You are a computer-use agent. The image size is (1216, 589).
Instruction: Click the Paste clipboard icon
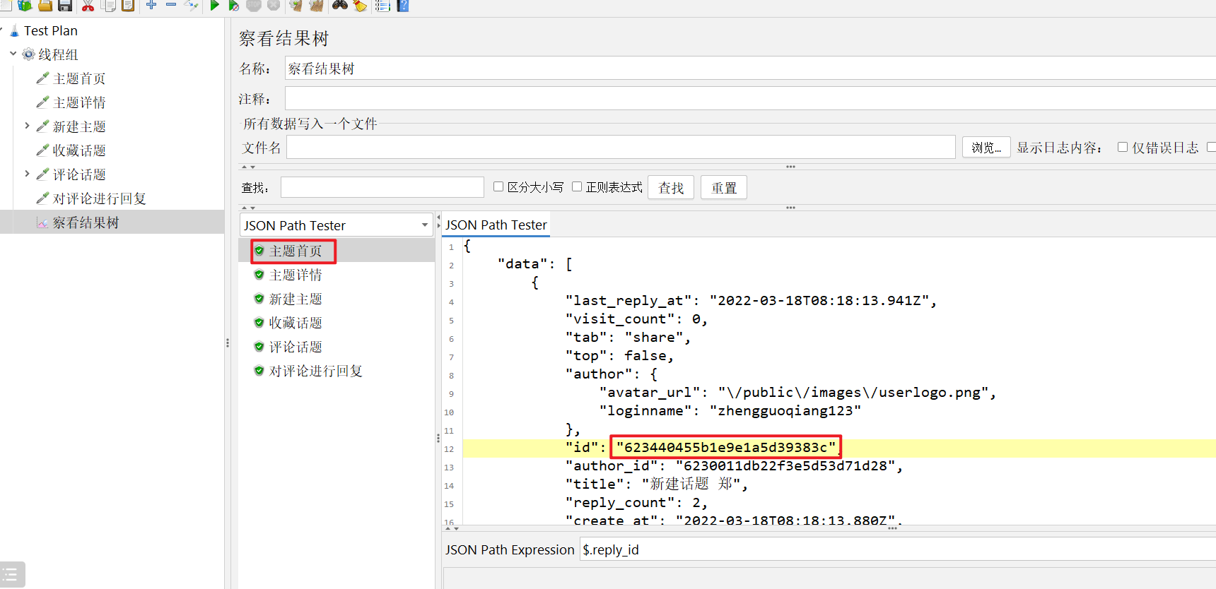point(128,5)
